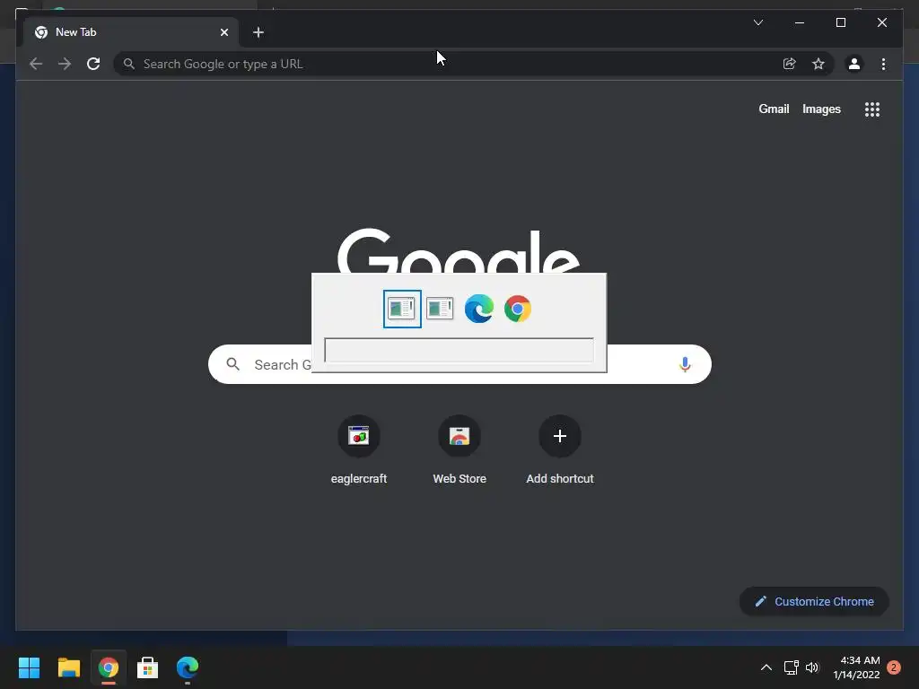
Task: Open the tab search dropdown arrow
Action: [x=757, y=22]
